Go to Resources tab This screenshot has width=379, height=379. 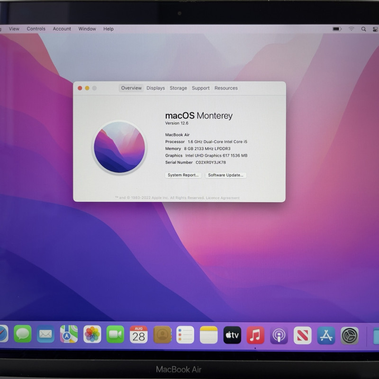coord(226,88)
